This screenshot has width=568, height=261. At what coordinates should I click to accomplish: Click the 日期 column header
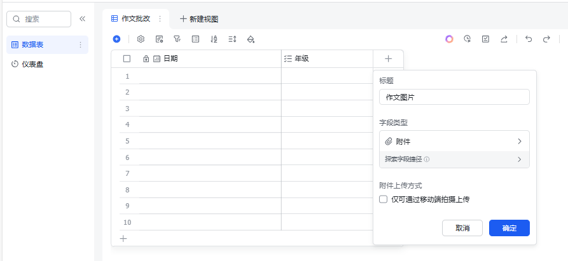210,58
